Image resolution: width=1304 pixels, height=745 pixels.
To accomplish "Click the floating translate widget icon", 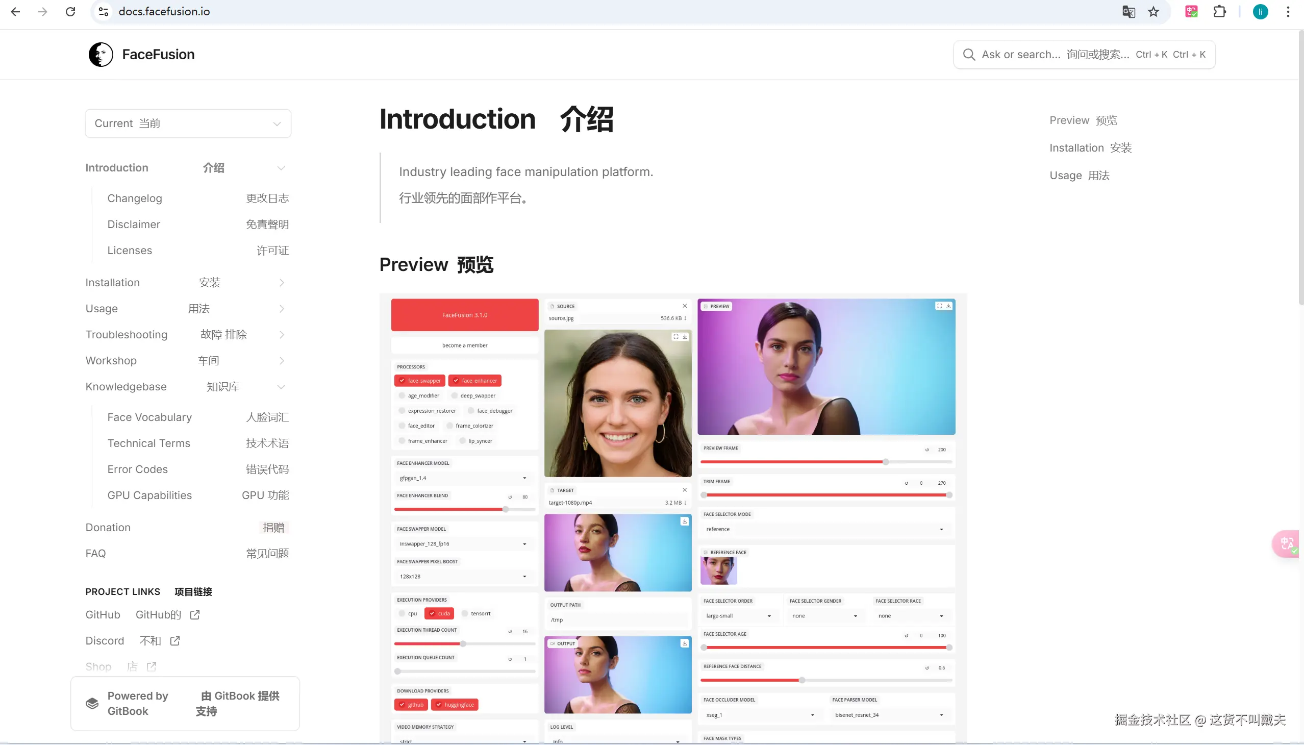I will (1287, 543).
